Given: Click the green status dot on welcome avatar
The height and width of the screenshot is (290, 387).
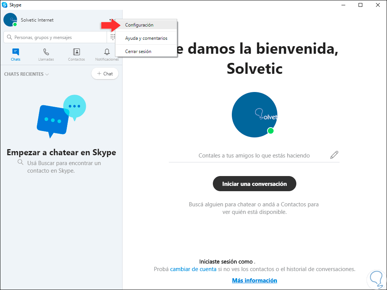Looking at the screenshot, I should coord(271,131).
